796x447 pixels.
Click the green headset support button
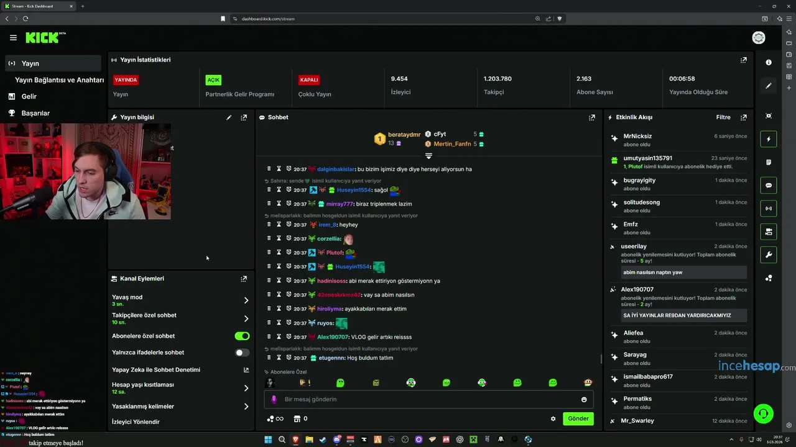(x=763, y=413)
